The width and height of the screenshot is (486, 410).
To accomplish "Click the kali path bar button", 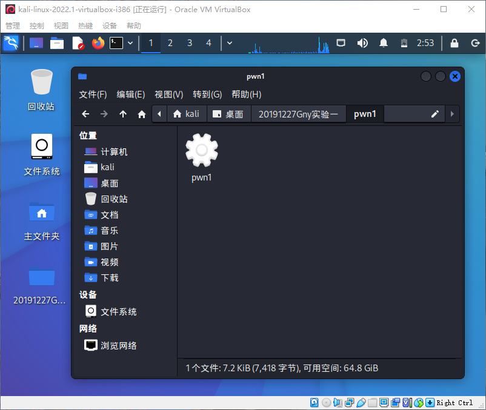I will (x=187, y=114).
